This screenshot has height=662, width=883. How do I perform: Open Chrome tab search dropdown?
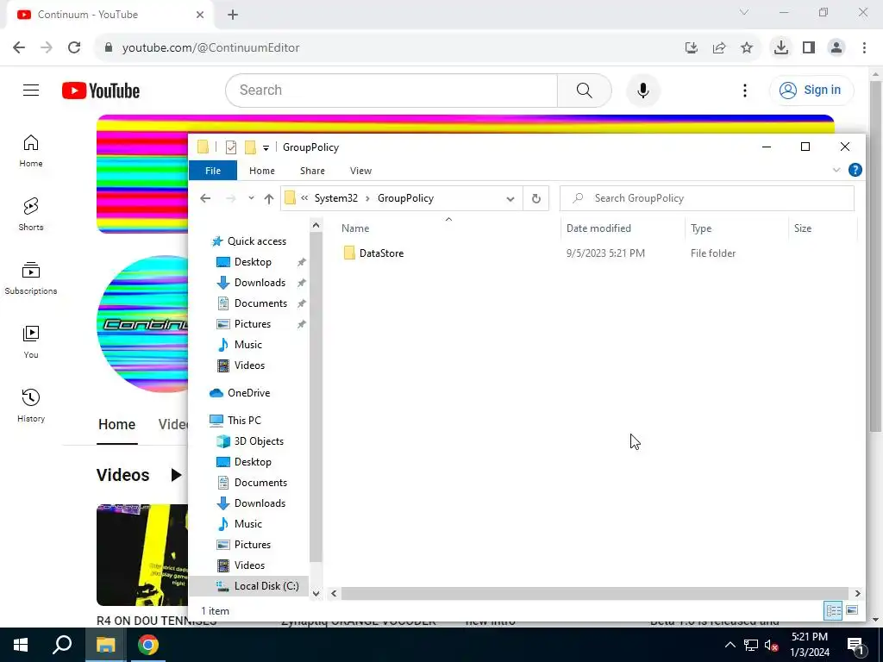tap(744, 12)
